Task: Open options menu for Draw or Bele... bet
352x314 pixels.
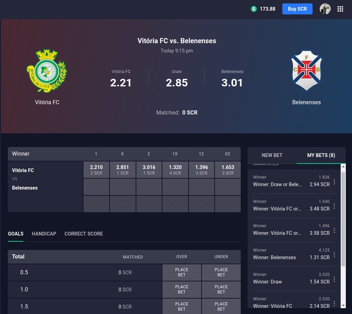Action: coord(334,182)
